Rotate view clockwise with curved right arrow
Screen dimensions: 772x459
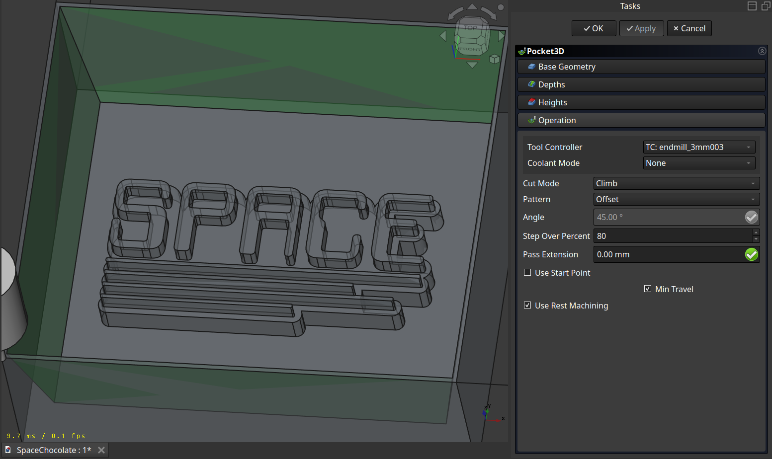coord(489,13)
